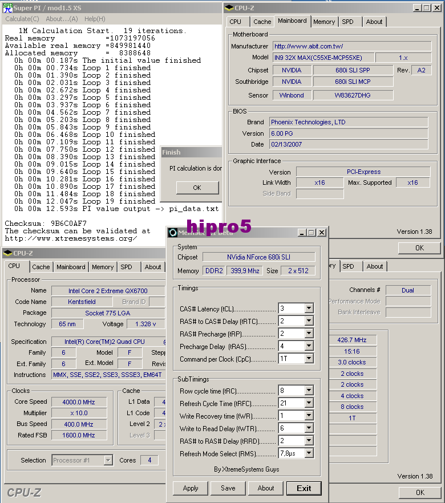
Task: Expand the Refresh Cycle Time (tRFC) dropdown
Action: click(x=309, y=403)
